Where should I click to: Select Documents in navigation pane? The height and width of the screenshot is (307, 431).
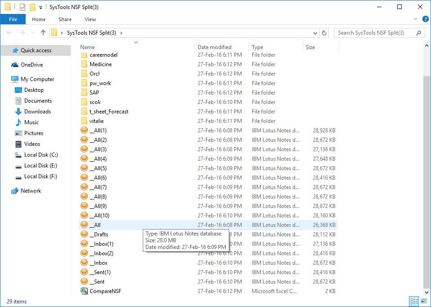pyautogui.click(x=38, y=100)
